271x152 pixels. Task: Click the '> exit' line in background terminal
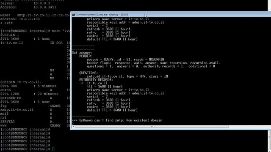7,23
